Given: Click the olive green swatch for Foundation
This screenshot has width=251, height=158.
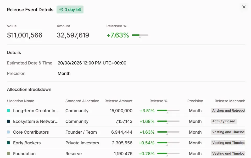Looking at the screenshot, I should pyautogui.click(x=8, y=154).
